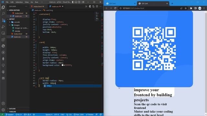Open the Extensions view

click(3, 40)
